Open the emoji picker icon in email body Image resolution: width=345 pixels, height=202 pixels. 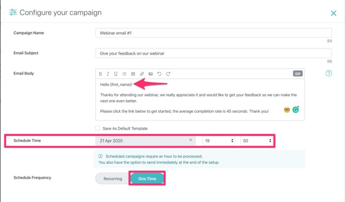pyautogui.click(x=287, y=110)
